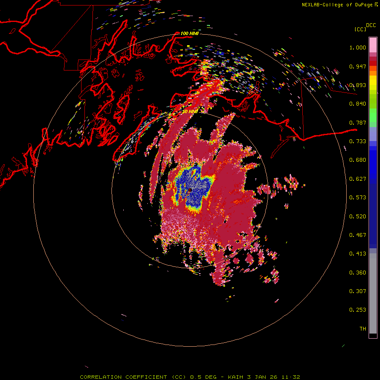
Task: Click the radar site marker at ring center
Action: pyautogui.click(x=190, y=190)
